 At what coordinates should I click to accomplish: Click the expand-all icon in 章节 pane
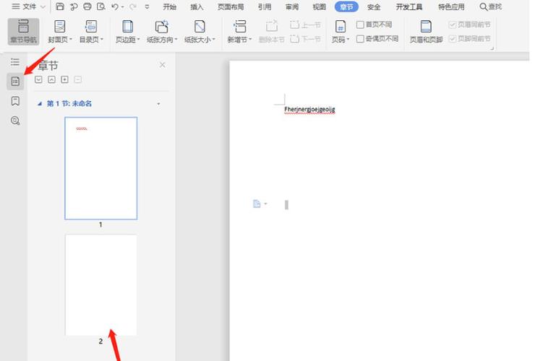[x=38, y=79]
